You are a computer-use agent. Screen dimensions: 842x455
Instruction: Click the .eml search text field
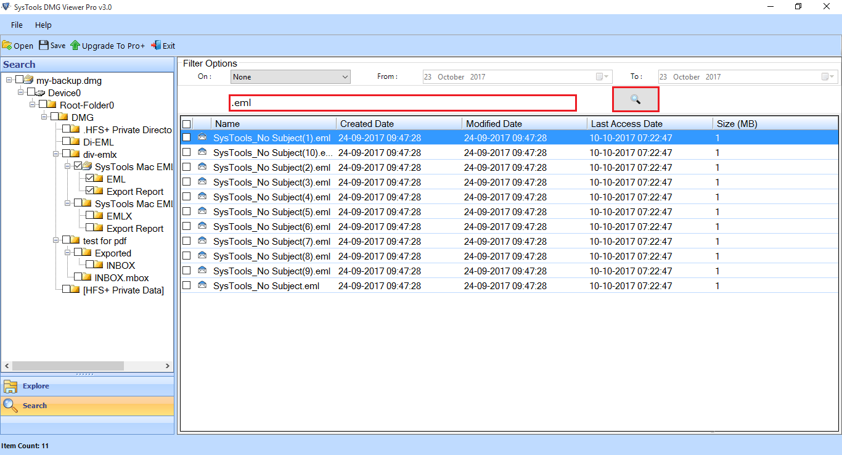[403, 103]
